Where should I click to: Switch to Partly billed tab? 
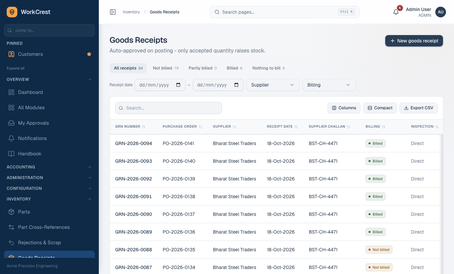click(203, 68)
